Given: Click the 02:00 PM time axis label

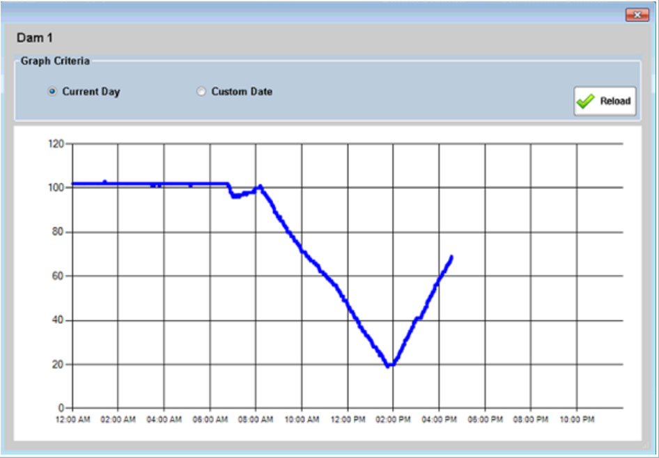Looking at the screenshot, I should 393,420.
